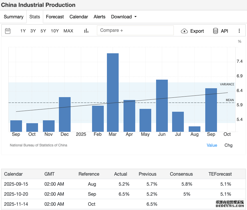Screen dimensions: 247x210
Task: Toggle chart to Chg view
Action: (228, 145)
